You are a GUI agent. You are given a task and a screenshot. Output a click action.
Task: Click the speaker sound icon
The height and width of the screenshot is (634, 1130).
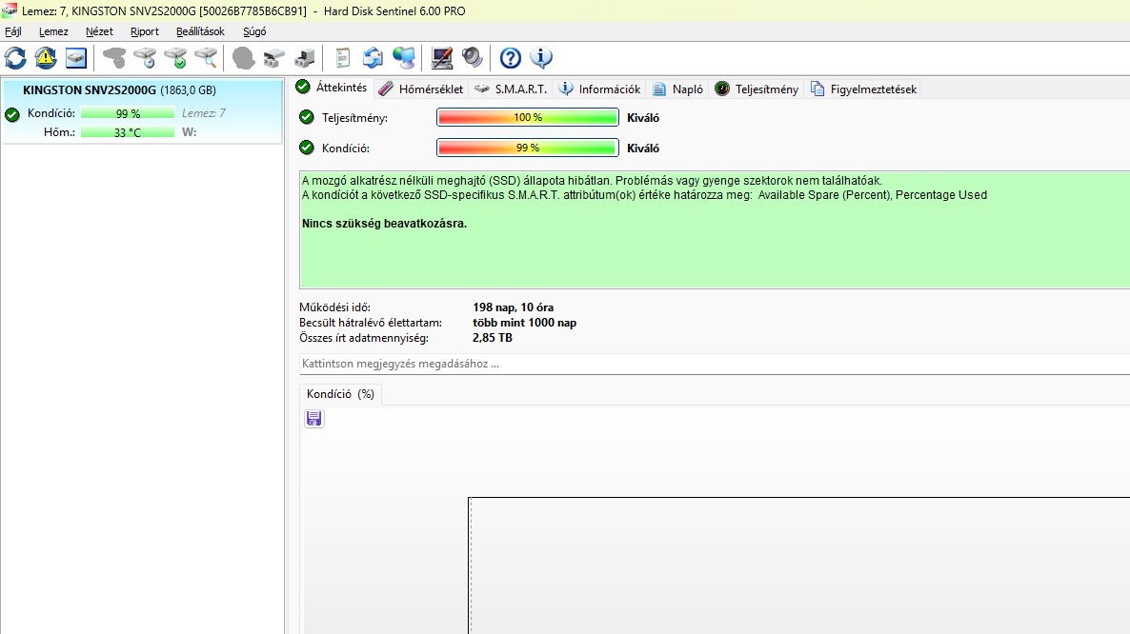click(x=472, y=57)
